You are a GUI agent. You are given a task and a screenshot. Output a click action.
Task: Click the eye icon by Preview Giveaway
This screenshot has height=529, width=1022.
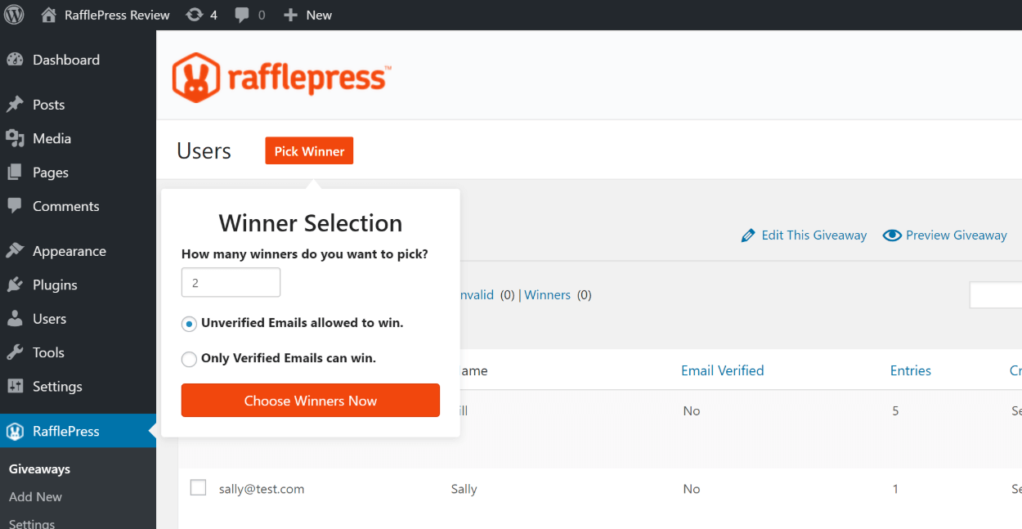[x=892, y=235]
